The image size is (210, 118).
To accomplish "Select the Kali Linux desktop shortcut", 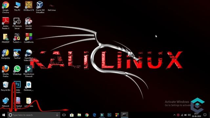I will (52, 7).
